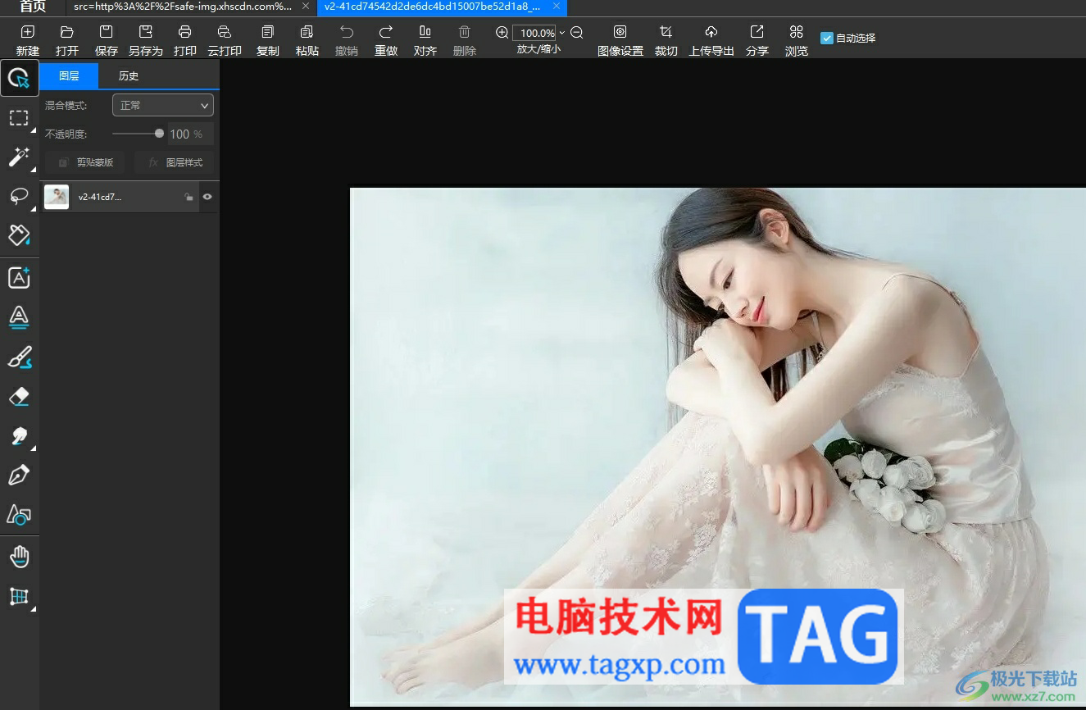Expand the zoom percentage dropdown arrow
Viewport: 1086px width, 710px height.
(561, 33)
